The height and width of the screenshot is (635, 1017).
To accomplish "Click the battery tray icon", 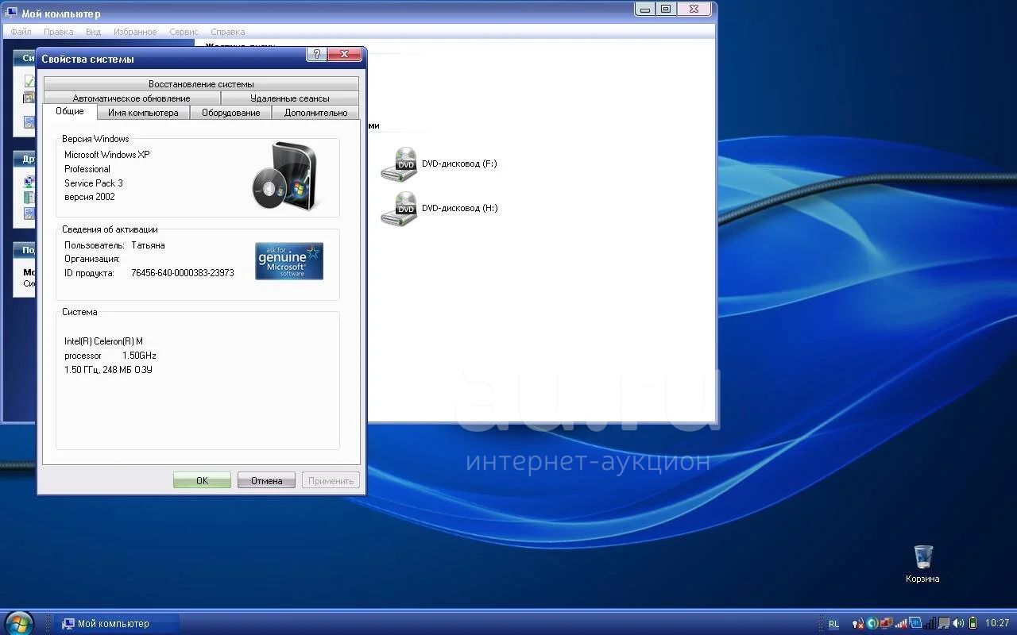I will 973,623.
